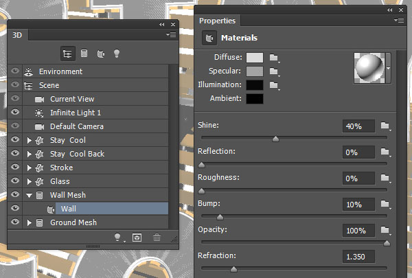412x278 pixels.
Task: Click the Illumination color swatch
Action: (x=255, y=85)
